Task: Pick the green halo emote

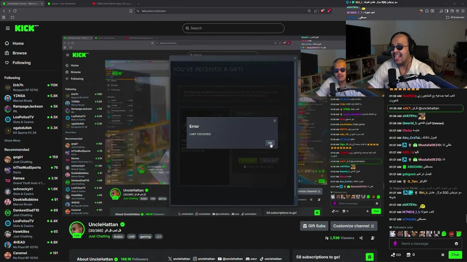Action: click(x=459, y=234)
